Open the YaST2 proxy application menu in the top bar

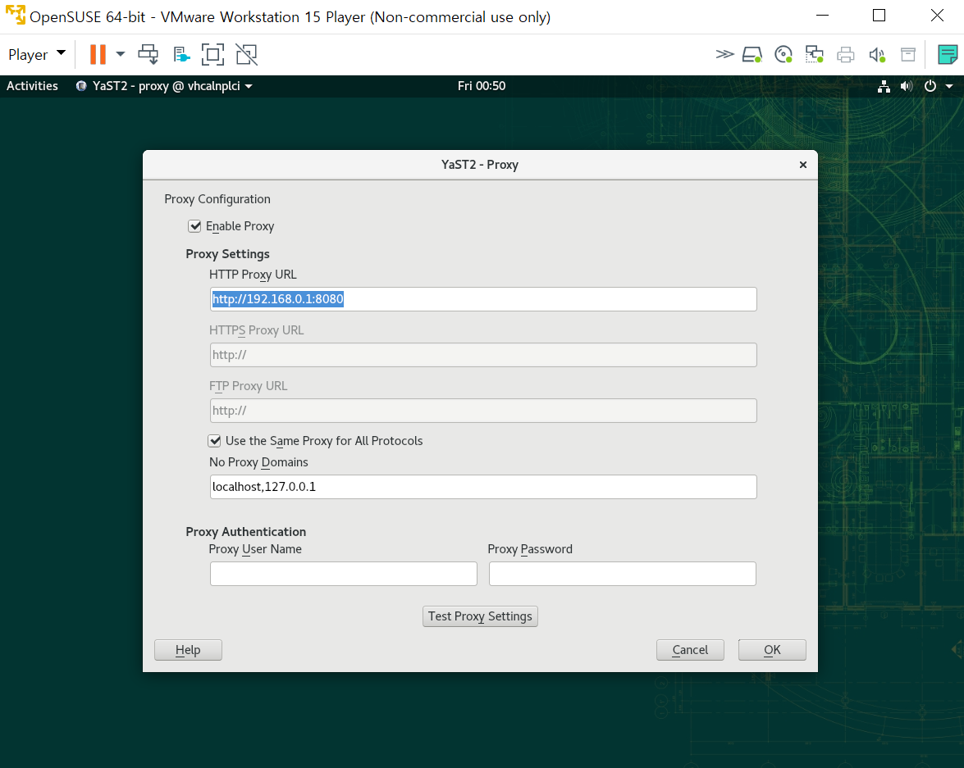tap(164, 86)
